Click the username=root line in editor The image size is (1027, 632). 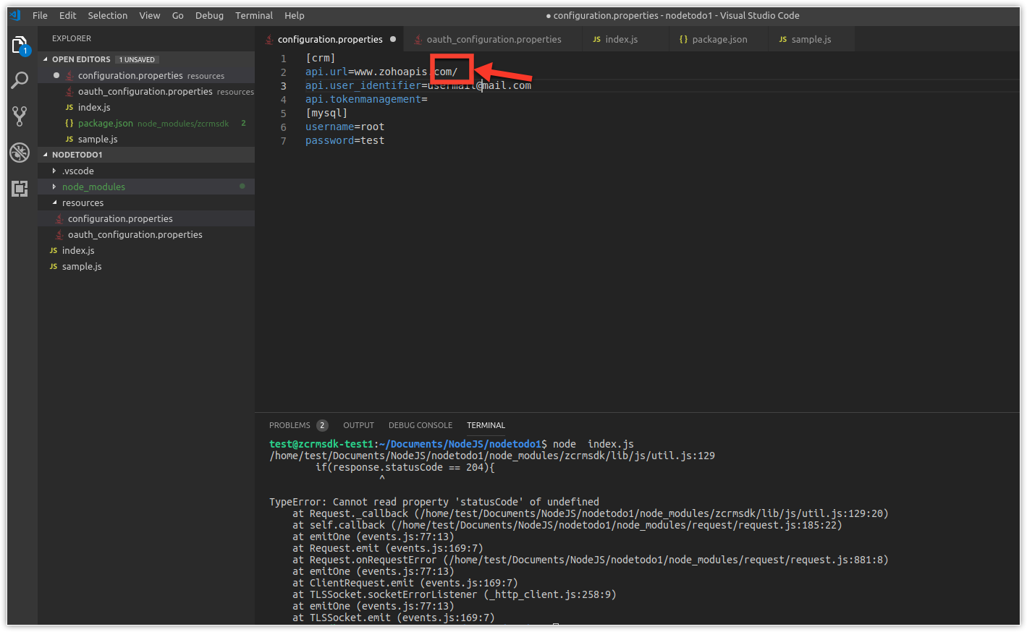coord(345,127)
